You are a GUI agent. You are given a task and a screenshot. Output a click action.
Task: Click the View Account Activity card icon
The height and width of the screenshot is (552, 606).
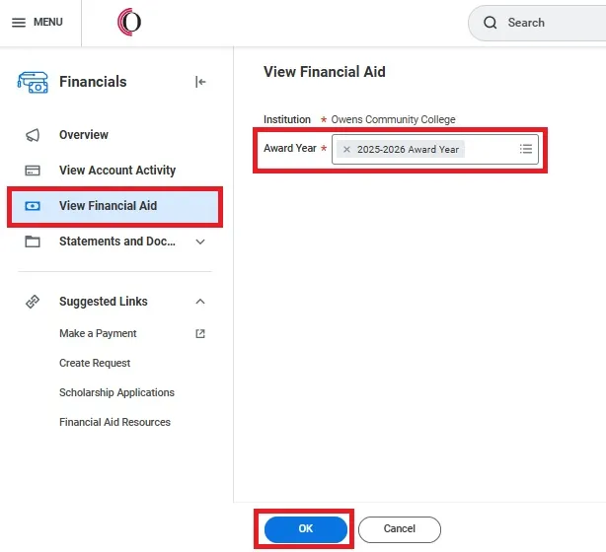tap(33, 171)
